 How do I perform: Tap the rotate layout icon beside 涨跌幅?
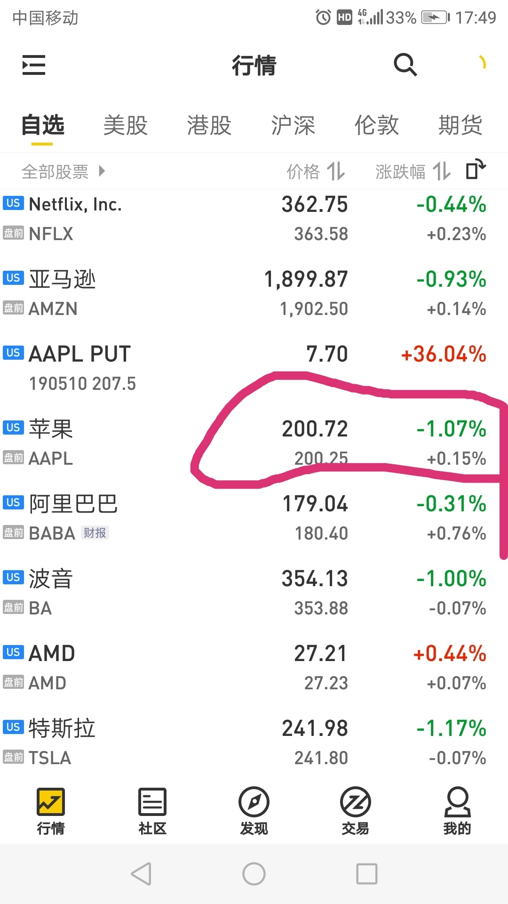click(x=476, y=169)
